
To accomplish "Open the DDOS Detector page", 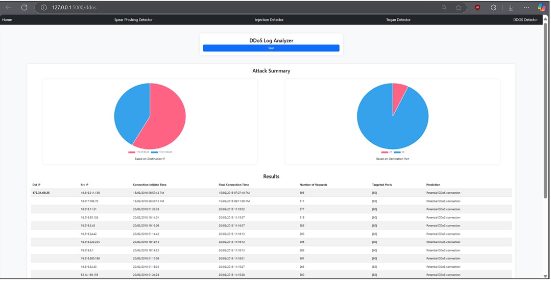I will pos(525,20).
